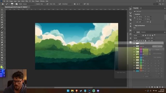The width and height of the screenshot is (166, 93).
Task: Toggle lock all padlock icon
Action: click(x=146, y=41)
